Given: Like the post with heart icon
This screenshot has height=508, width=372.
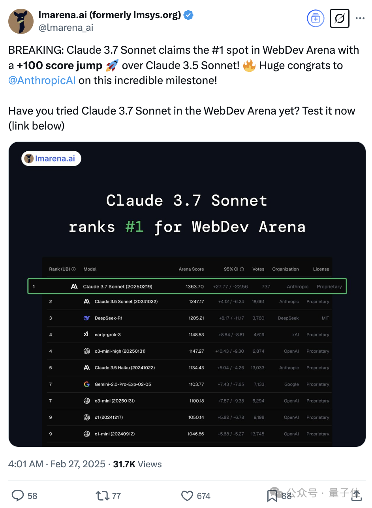Looking at the screenshot, I should [x=187, y=496].
